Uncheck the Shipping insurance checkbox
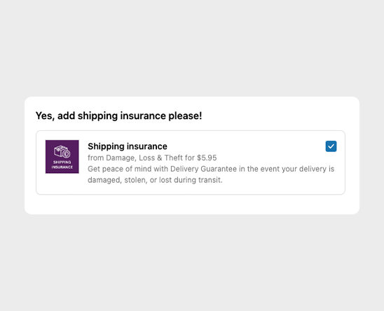384x311 pixels. click(331, 146)
